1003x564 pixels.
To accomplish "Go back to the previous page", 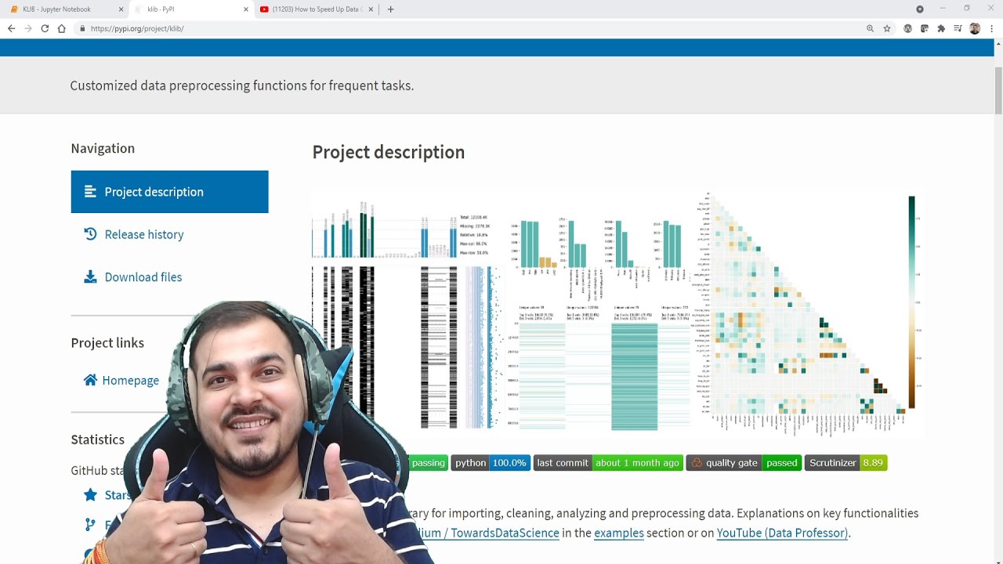I will (11, 28).
